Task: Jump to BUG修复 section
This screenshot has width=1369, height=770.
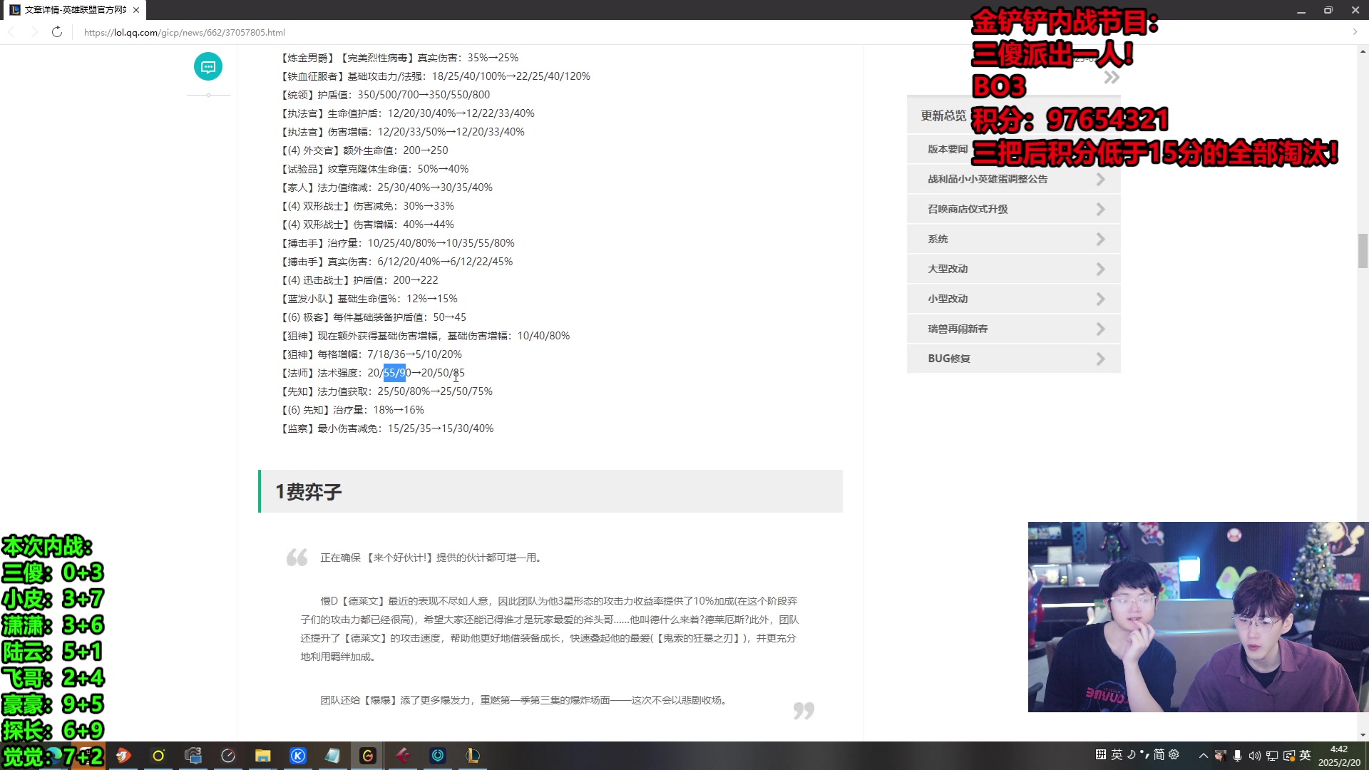Action: pyautogui.click(x=1013, y=359)
